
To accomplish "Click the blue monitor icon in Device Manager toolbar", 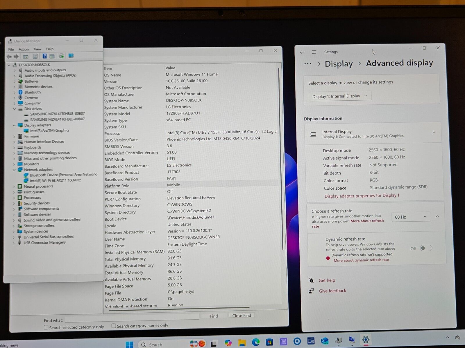I will (x=71, y=56).
